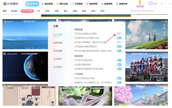Click the heart icon on the cloud wallpaper
Viewport: 172px width, 108px height.
(164, 28)
